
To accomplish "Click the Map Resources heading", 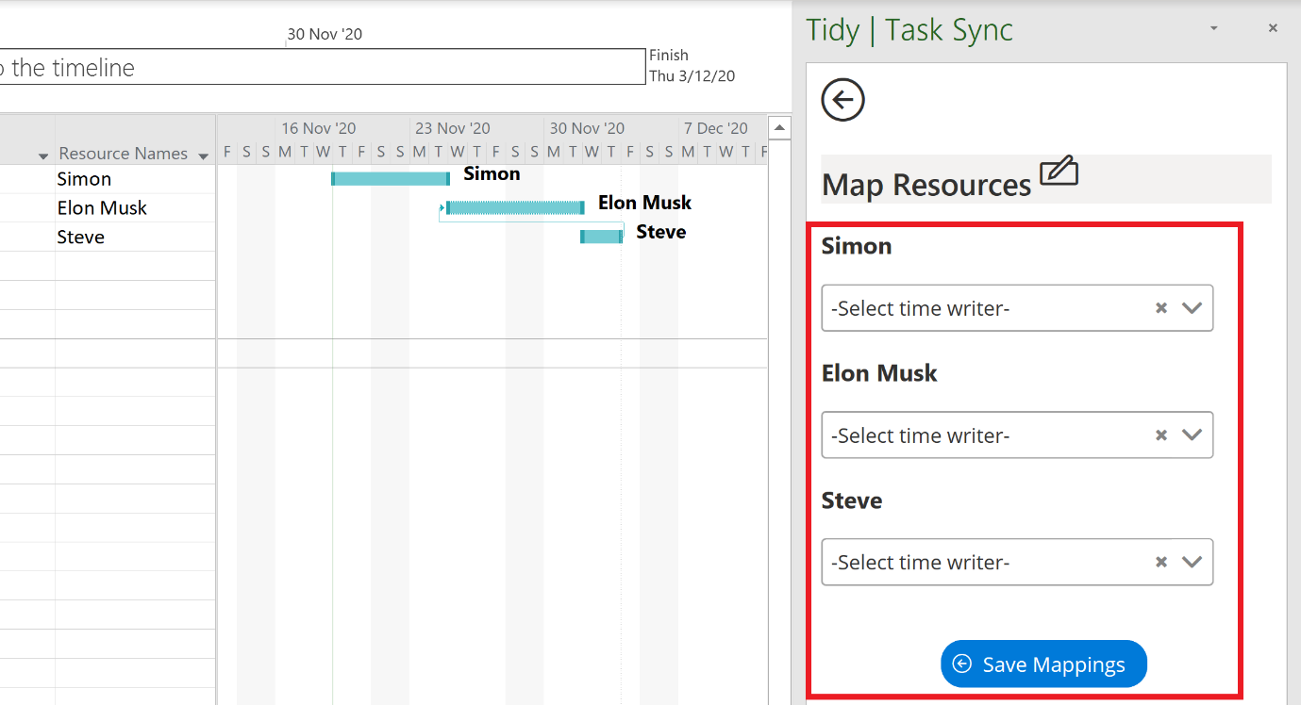I will click(x=926, y=184).
